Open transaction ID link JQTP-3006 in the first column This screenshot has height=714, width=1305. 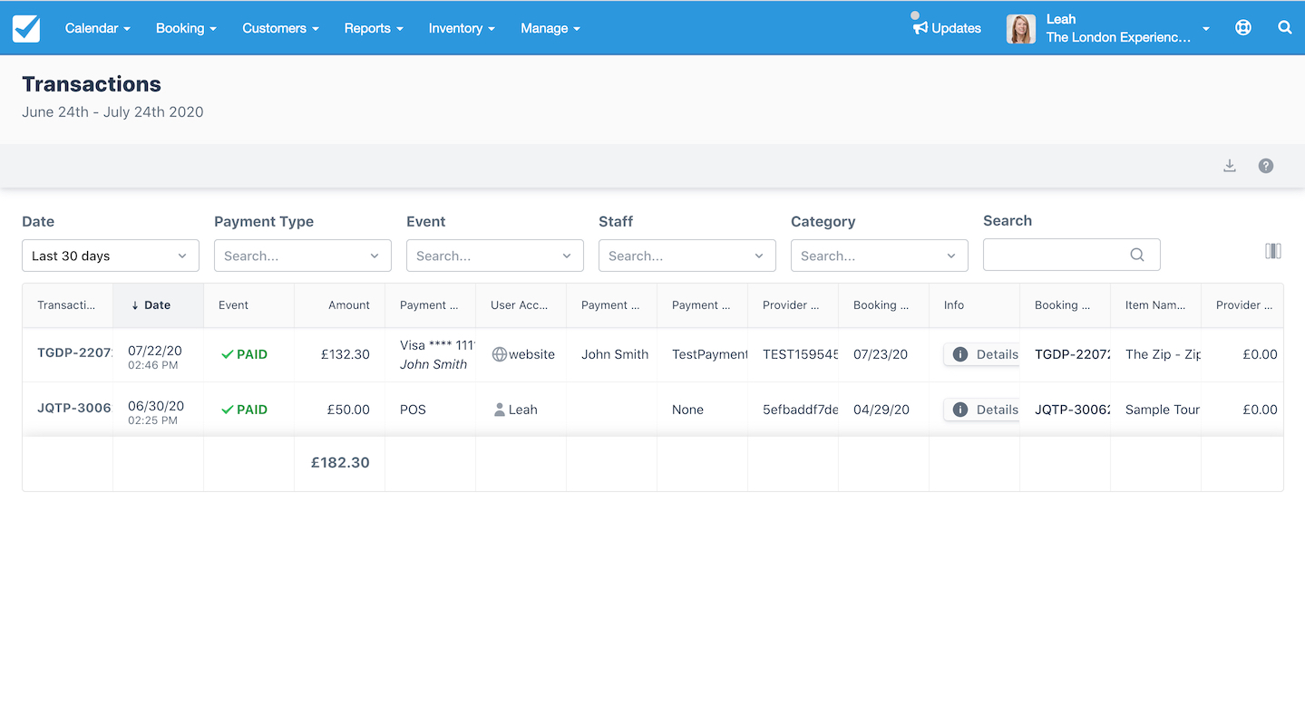click(x=74, y=408)
